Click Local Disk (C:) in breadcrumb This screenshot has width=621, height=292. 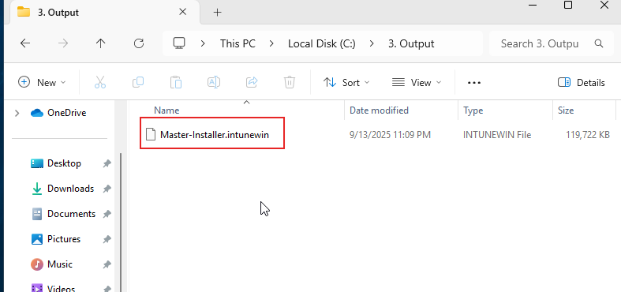(x=322, y=43)
